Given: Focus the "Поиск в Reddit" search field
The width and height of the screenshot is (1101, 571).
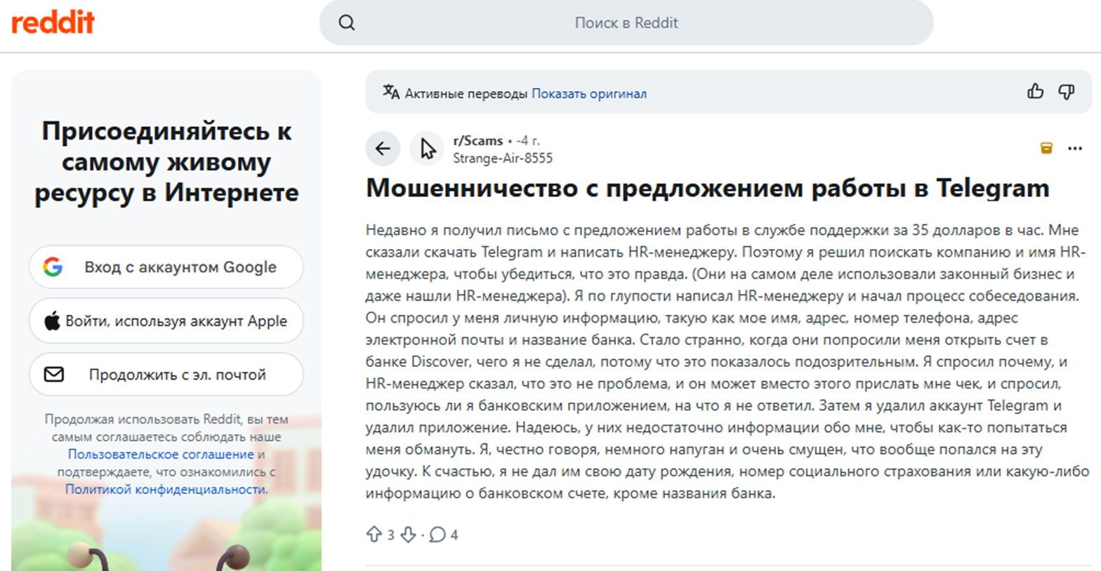Looking at the screenshot, I should pyautogui.click(x=626, y=22).
